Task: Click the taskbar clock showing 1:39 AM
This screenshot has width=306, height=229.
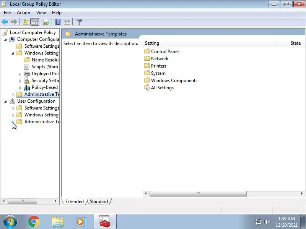Action: point(286,222)
